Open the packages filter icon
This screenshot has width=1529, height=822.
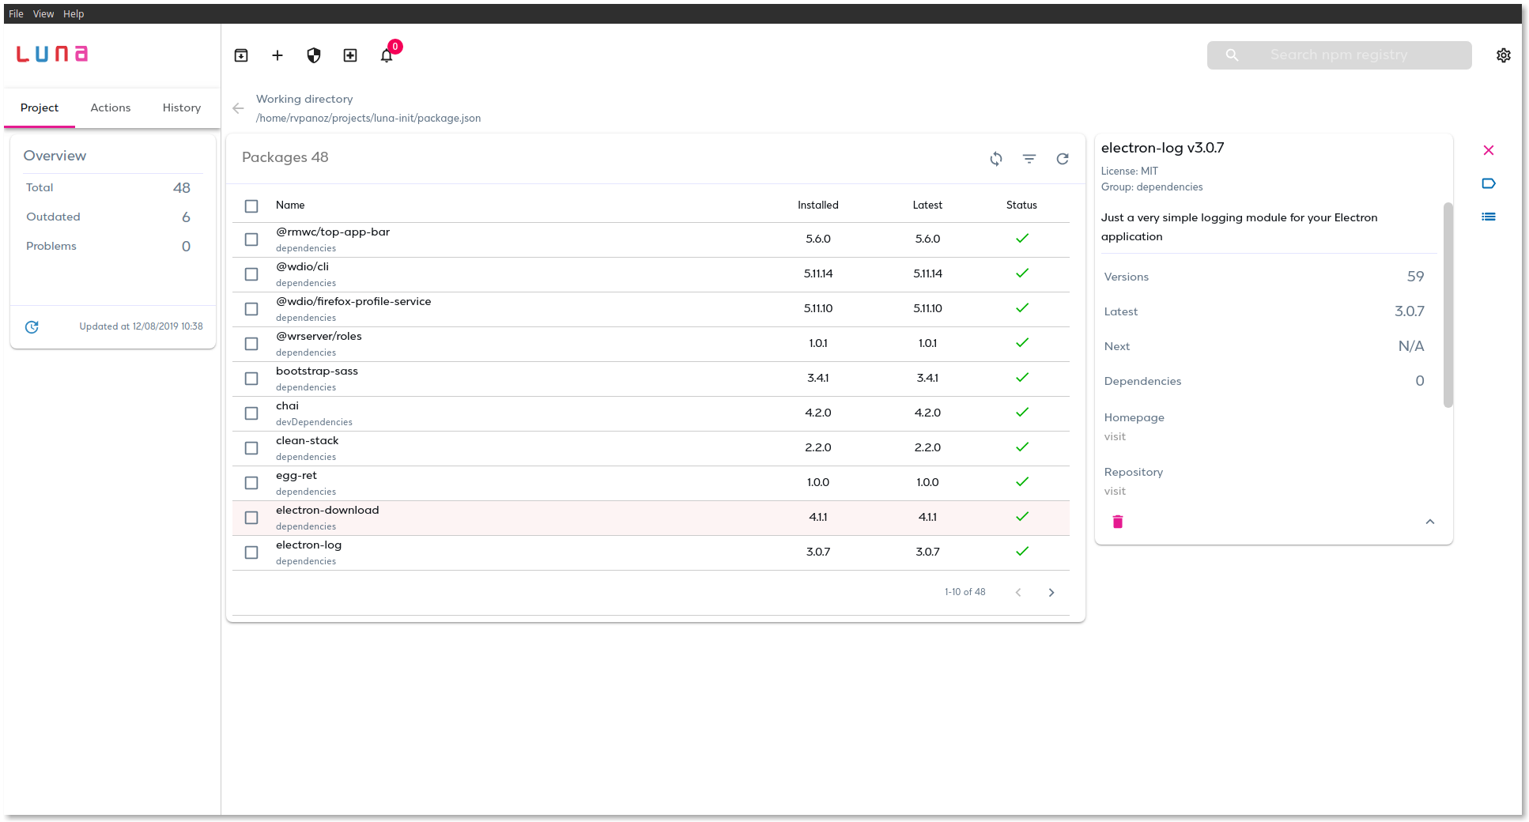pyautogui.click(x=1029, y=159)
